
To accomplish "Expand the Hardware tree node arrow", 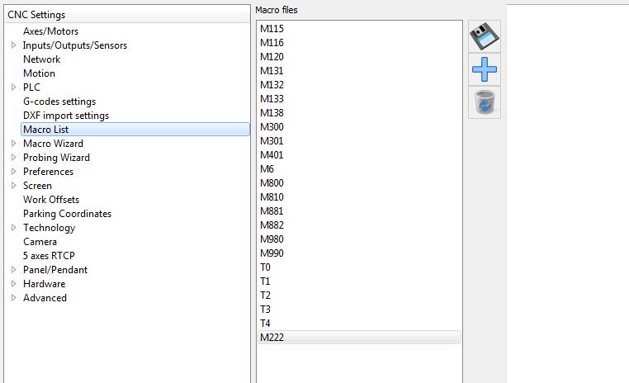I will click(14, 284).
